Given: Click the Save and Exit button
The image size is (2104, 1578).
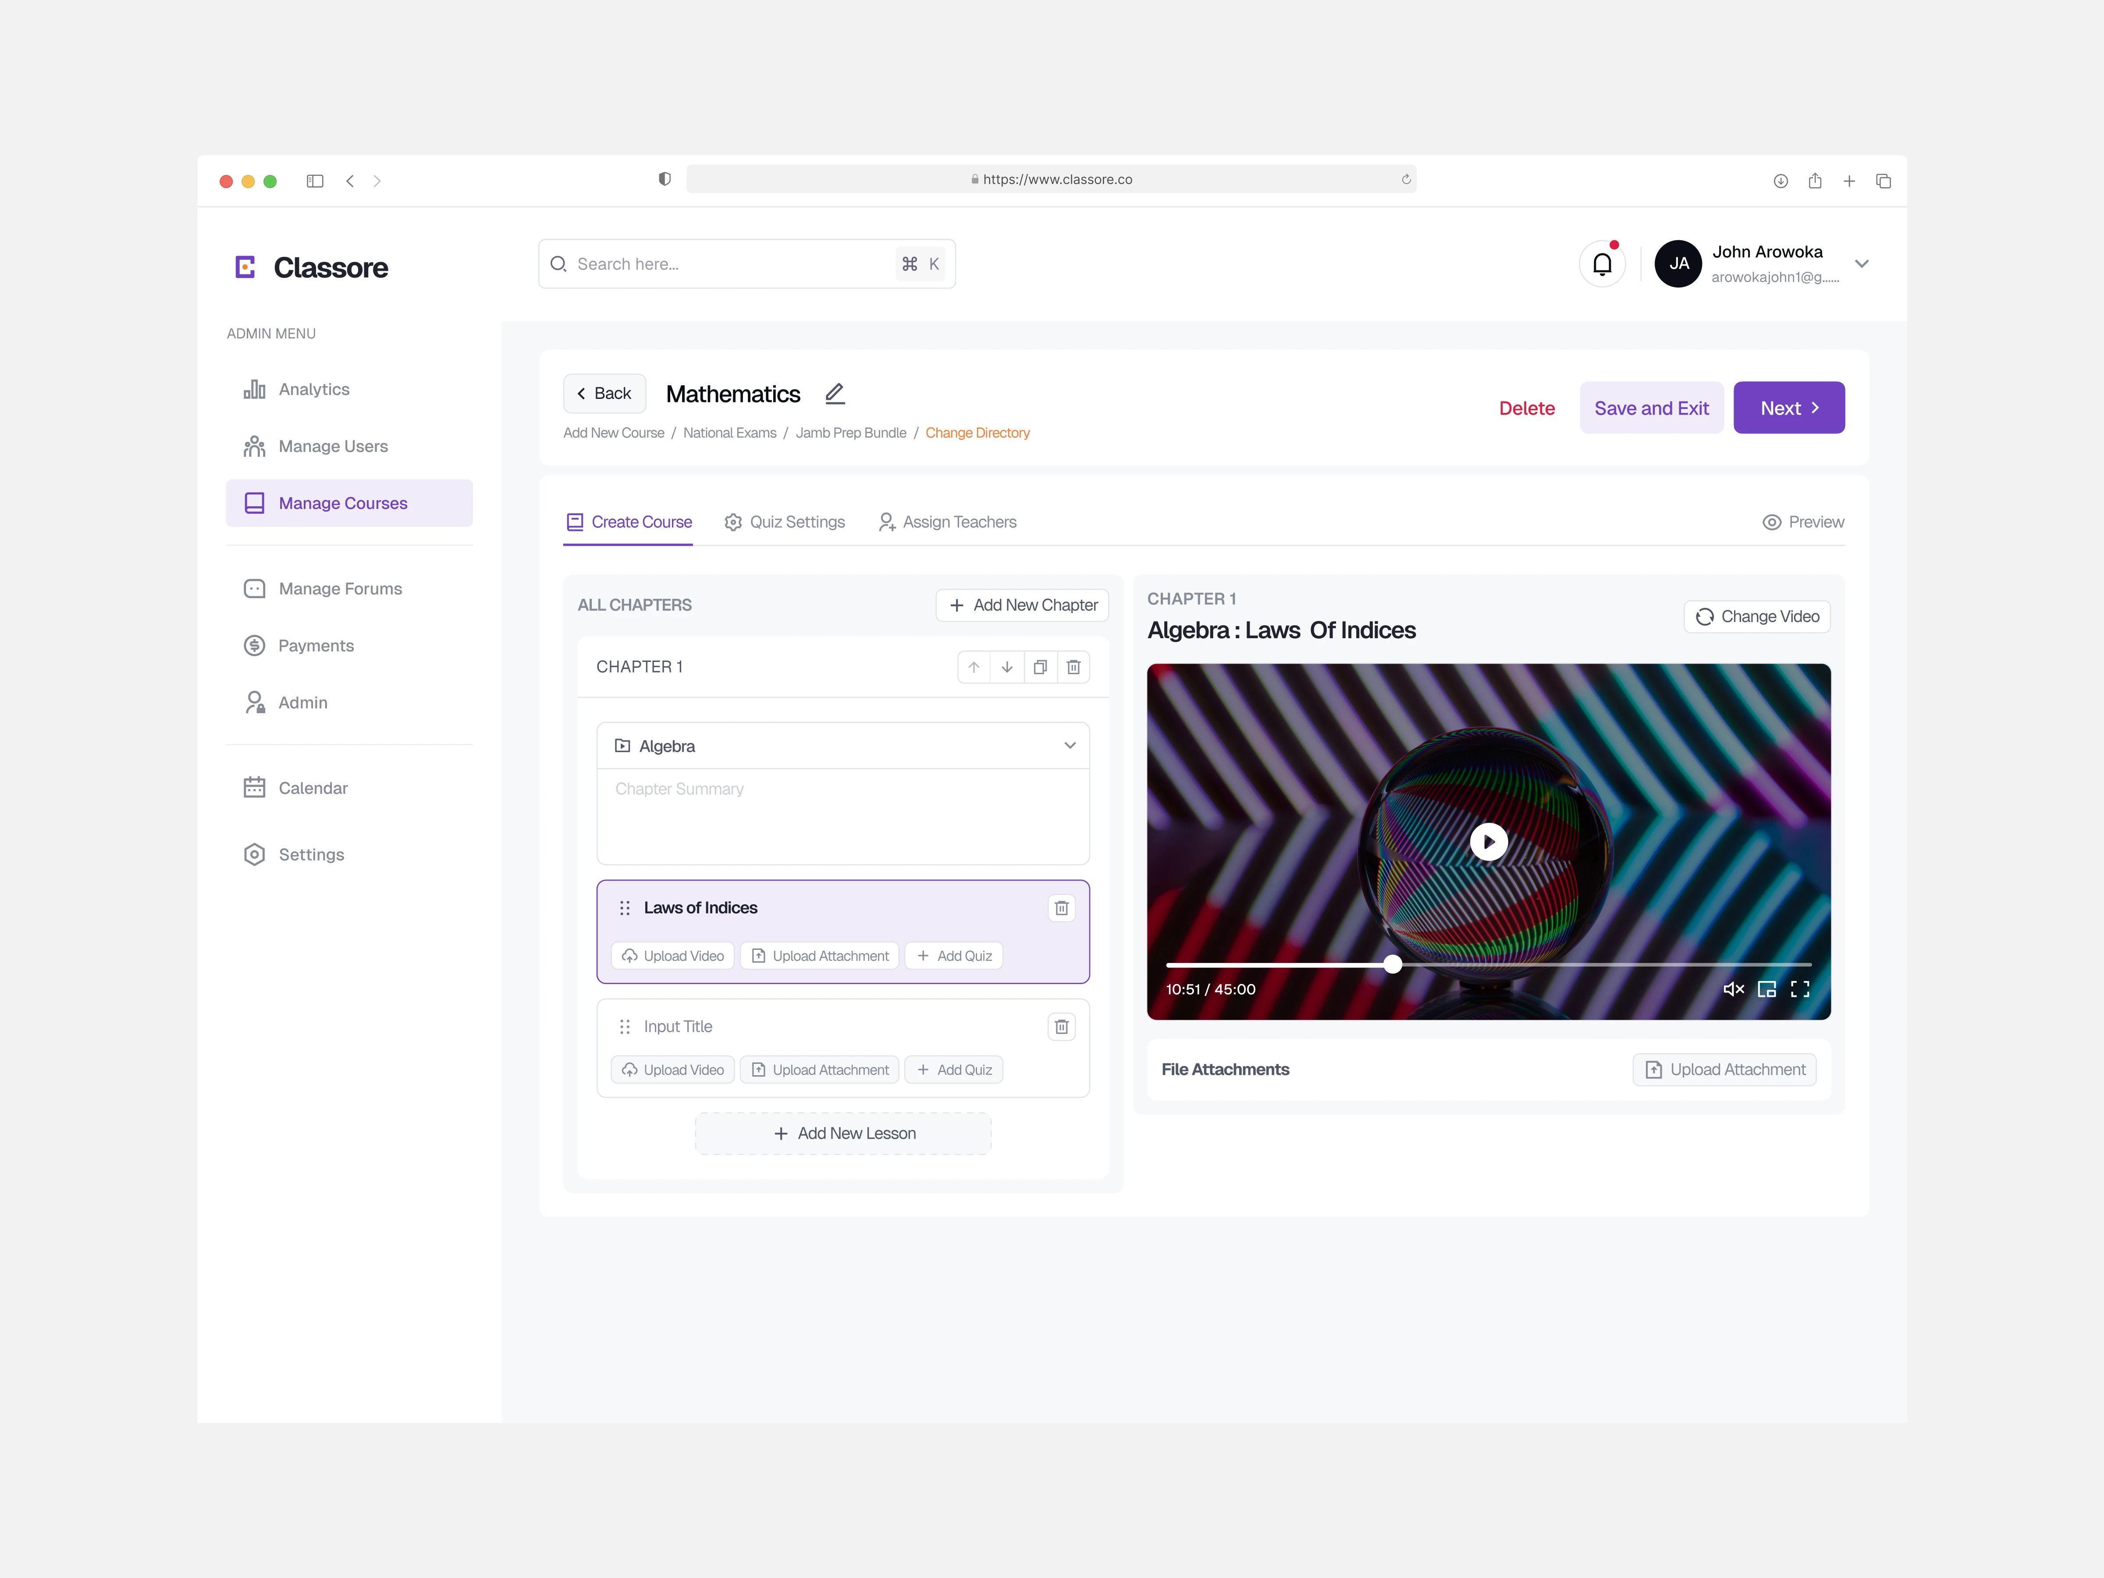Looking at the screenshot, I should (x=1650, y=408).
